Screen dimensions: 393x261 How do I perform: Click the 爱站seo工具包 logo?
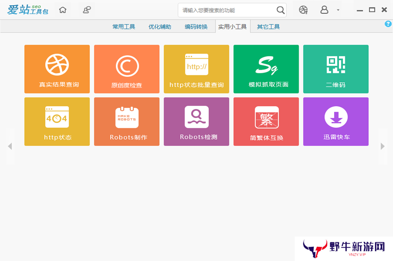point(28,10)
